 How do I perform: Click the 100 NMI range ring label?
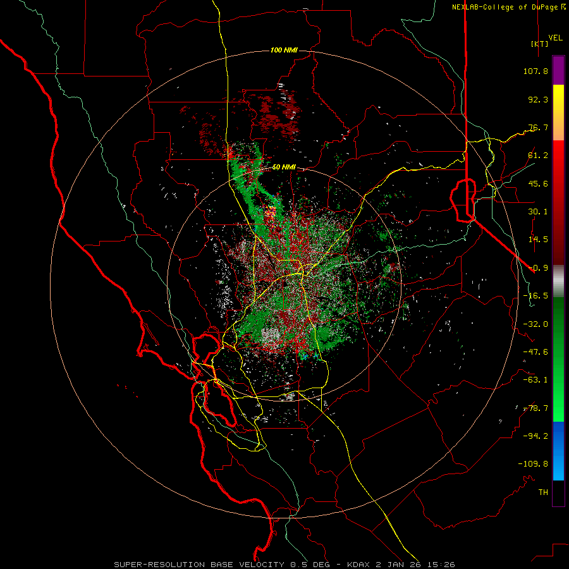pos(284,50)
